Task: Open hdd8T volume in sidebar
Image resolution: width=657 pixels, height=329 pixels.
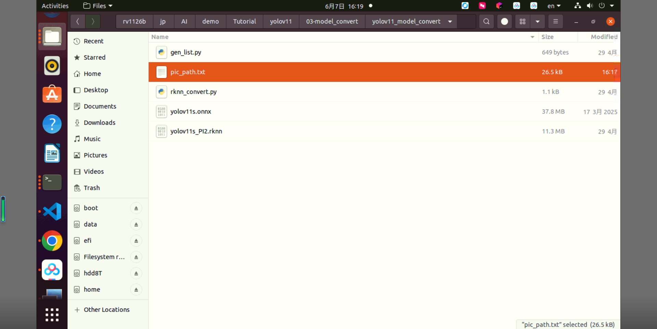Action: tap(93, 273)
